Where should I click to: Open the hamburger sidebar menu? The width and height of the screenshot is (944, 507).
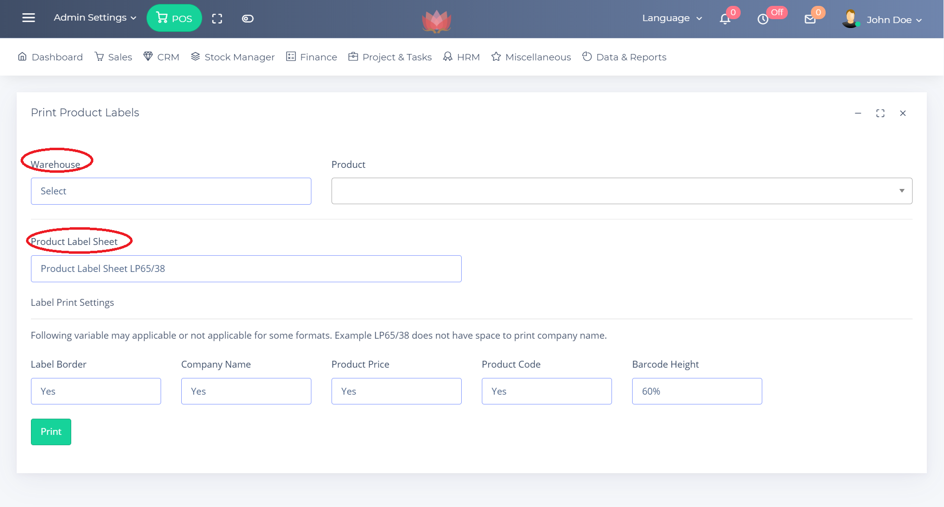28,18
